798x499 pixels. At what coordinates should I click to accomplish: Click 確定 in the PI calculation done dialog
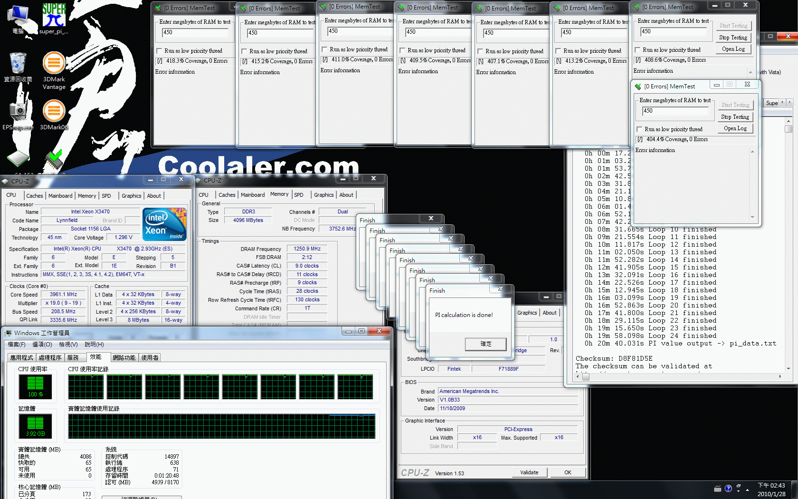tap(486, 344)
